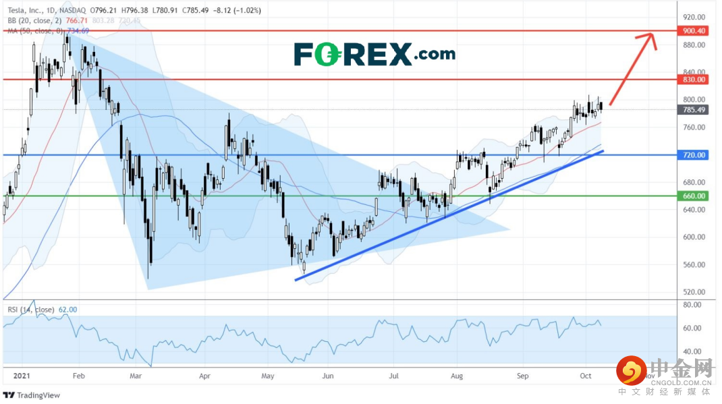Click May on the time axis
722x404 pixels.
(267, 376)
